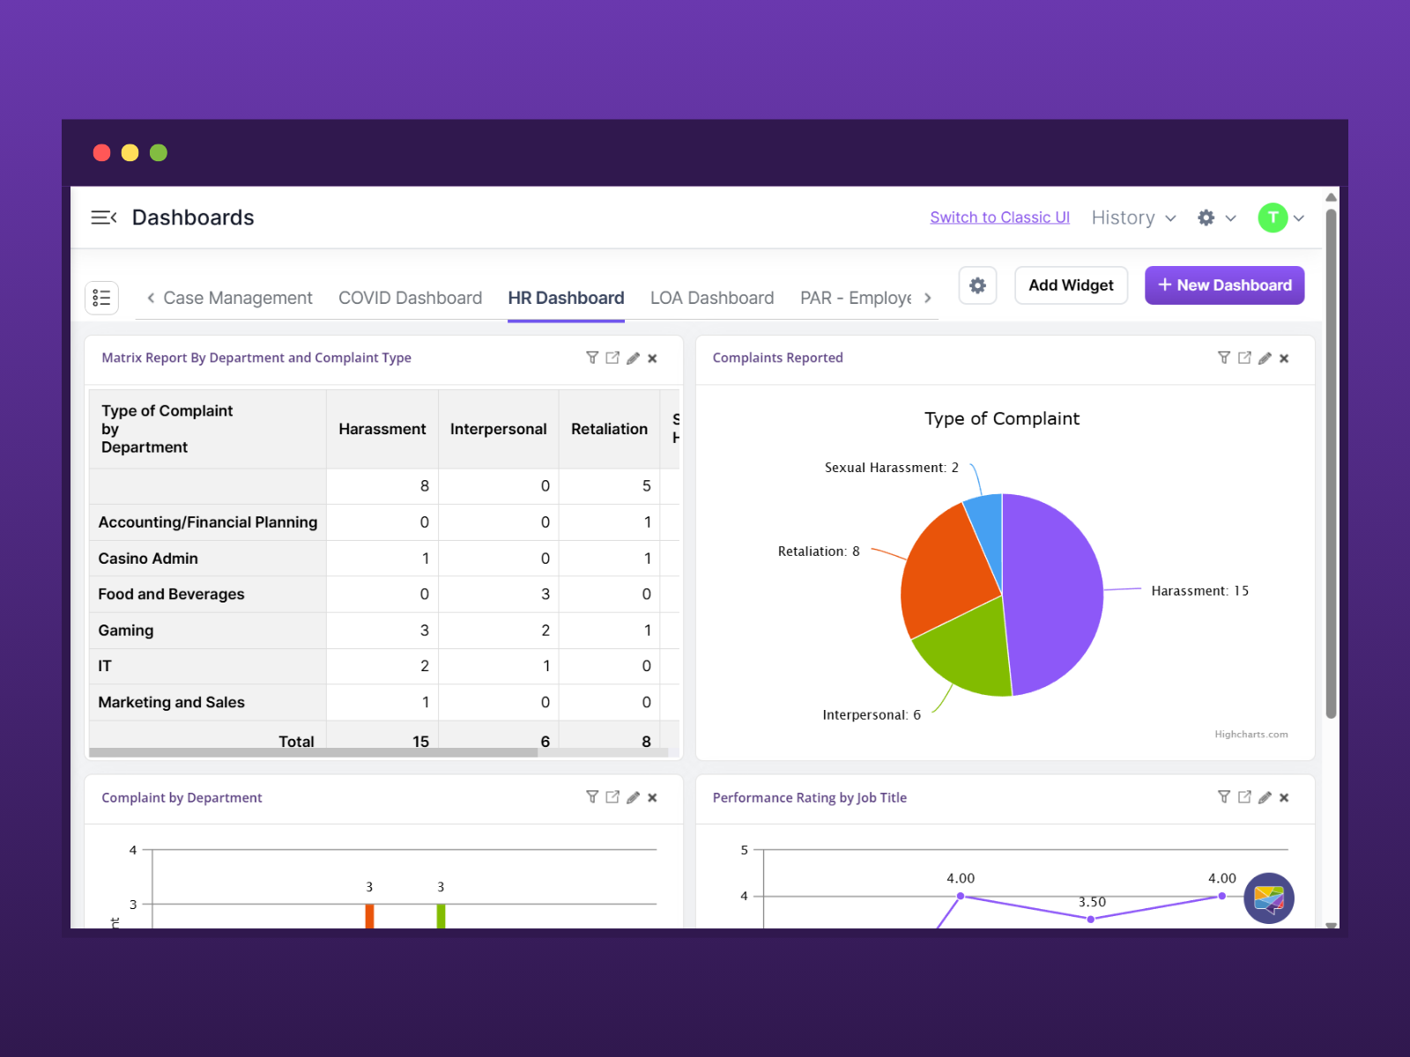Show more dashboard tabs with right chevron
Image resolution: width=1410 pixels, height=1057 pixels.
pyautogui.click(x=927, y=298)
